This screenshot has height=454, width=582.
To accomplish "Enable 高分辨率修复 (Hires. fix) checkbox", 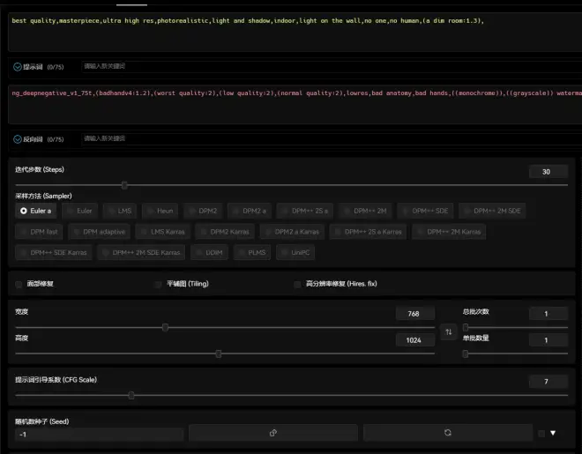I will click(x=297, y=285).
